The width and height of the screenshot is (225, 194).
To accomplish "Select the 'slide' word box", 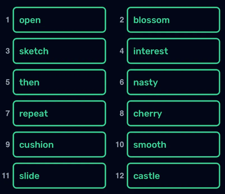I will [x=59, y=175].
